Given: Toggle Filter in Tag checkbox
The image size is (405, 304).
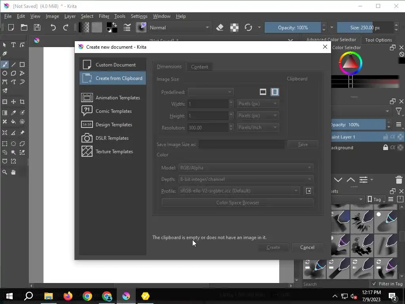Looking at the screenshot, I should (374, 283).
